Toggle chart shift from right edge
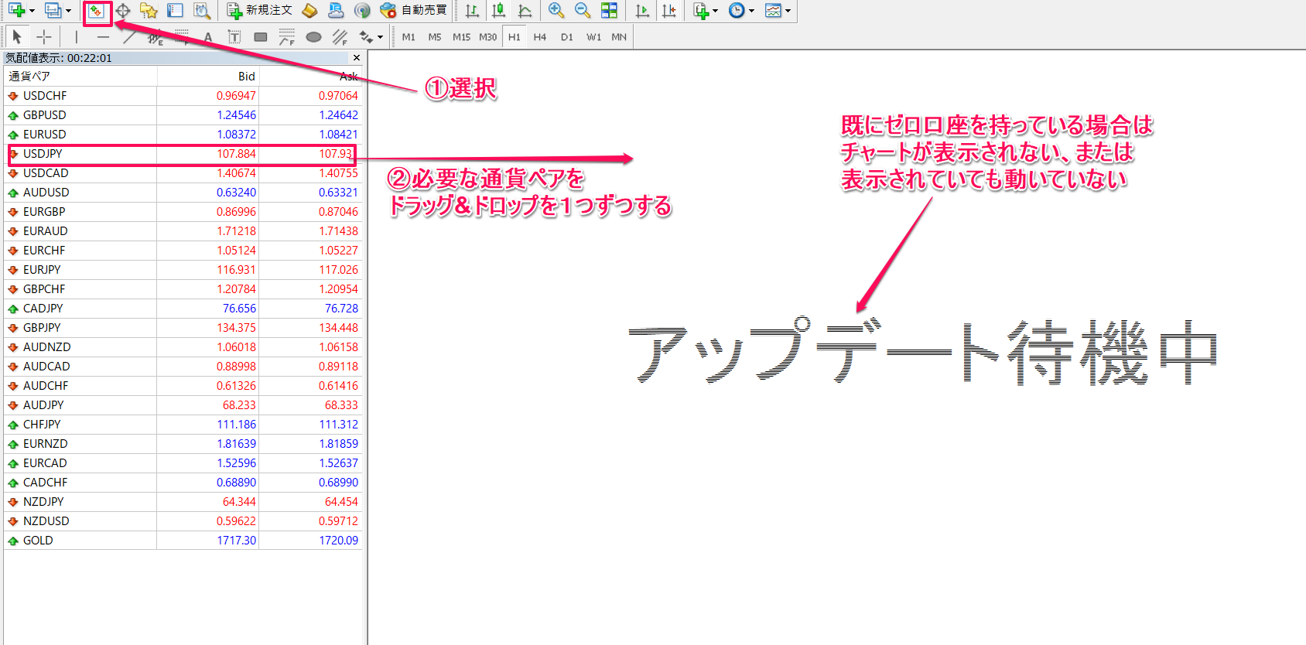 pos(669,11)
